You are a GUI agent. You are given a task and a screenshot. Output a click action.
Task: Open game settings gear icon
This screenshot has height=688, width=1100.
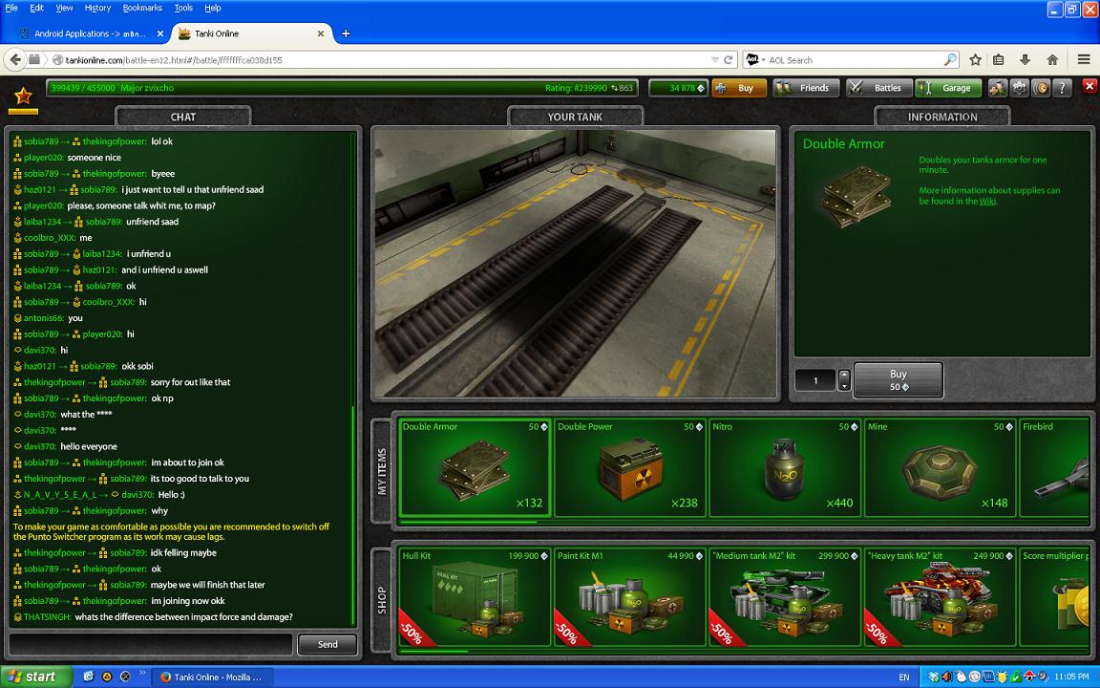click(1019, 88)
